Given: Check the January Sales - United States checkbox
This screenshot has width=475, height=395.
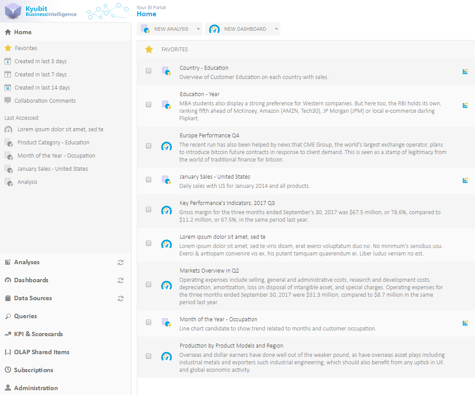Looking at the screenshot, I should (149, 180).
